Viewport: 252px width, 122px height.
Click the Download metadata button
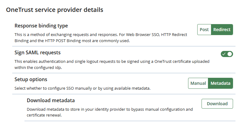point(217,104)
